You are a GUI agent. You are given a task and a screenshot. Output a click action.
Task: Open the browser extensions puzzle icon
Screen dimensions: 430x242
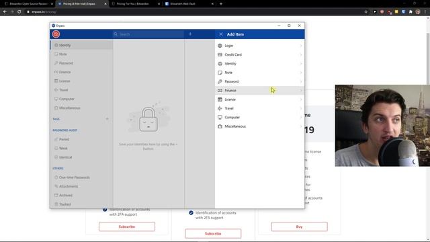[x=411, y=12]
